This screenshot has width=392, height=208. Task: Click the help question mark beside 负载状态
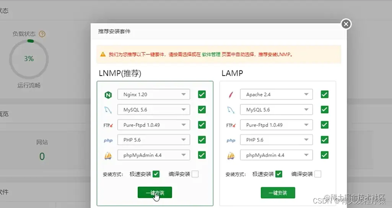42,34
